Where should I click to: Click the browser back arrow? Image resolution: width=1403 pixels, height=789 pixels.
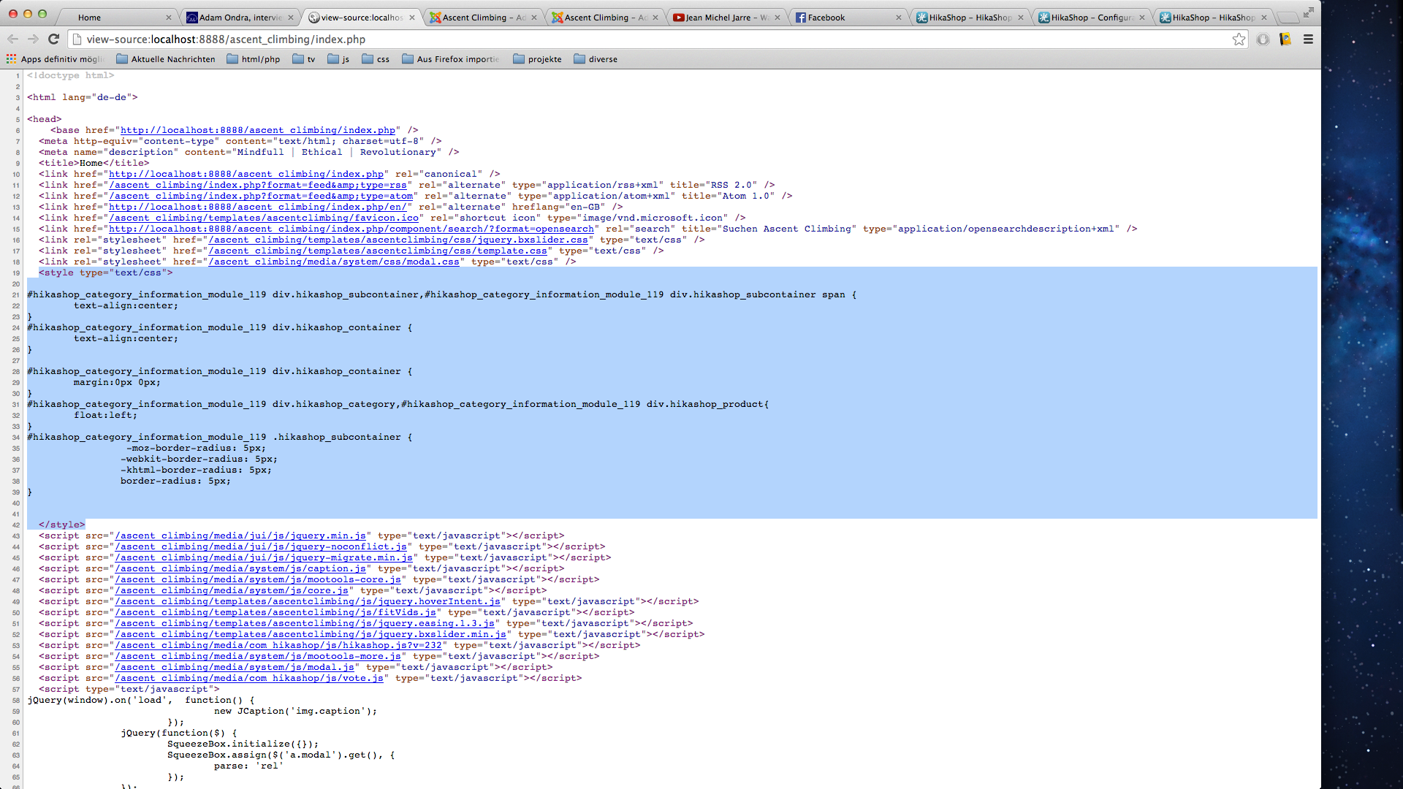point(12,39)
